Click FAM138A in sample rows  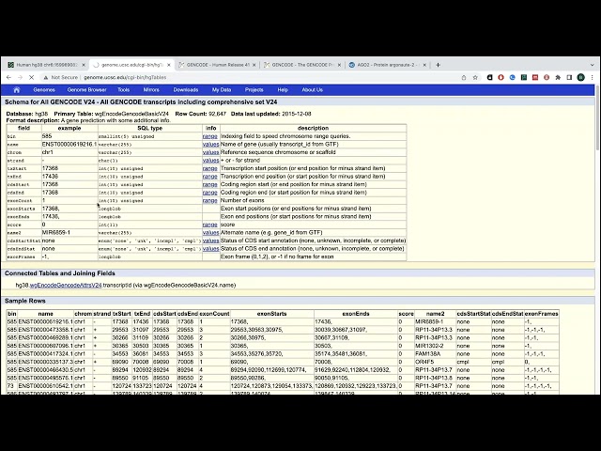tap(428, 354)
